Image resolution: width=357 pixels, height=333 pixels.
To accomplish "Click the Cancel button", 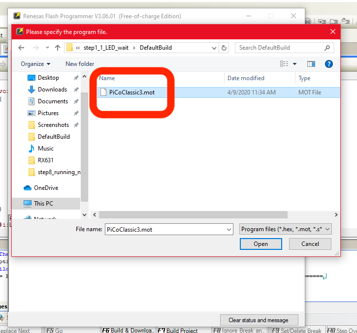I will [310, 244].
